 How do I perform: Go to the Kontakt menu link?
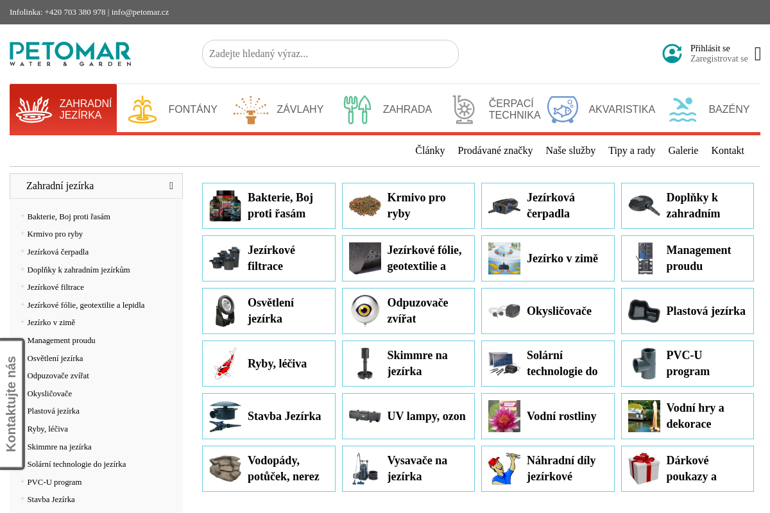(x=727, y=151)
